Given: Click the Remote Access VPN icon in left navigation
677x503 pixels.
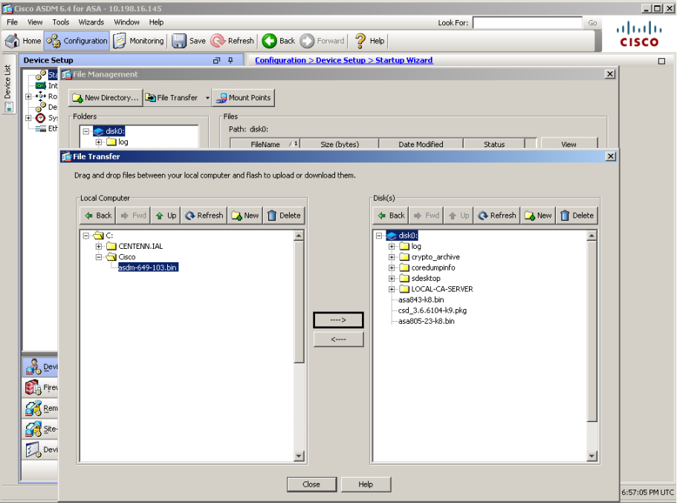Looking at the screenshot, I should pyautogui.click(x=33, y=408).
